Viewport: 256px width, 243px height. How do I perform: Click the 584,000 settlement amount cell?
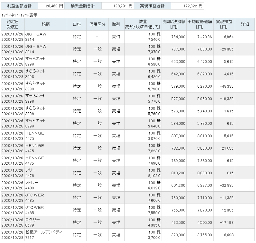pyautogui.click(x=174, y=123)
